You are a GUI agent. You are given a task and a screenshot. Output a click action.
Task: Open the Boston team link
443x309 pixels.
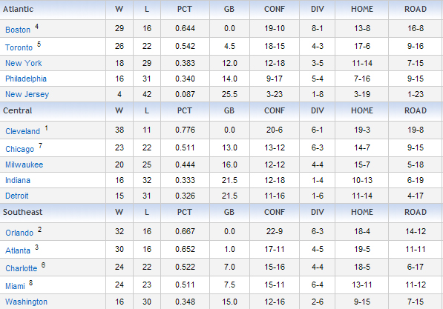(x=18, y=30)
